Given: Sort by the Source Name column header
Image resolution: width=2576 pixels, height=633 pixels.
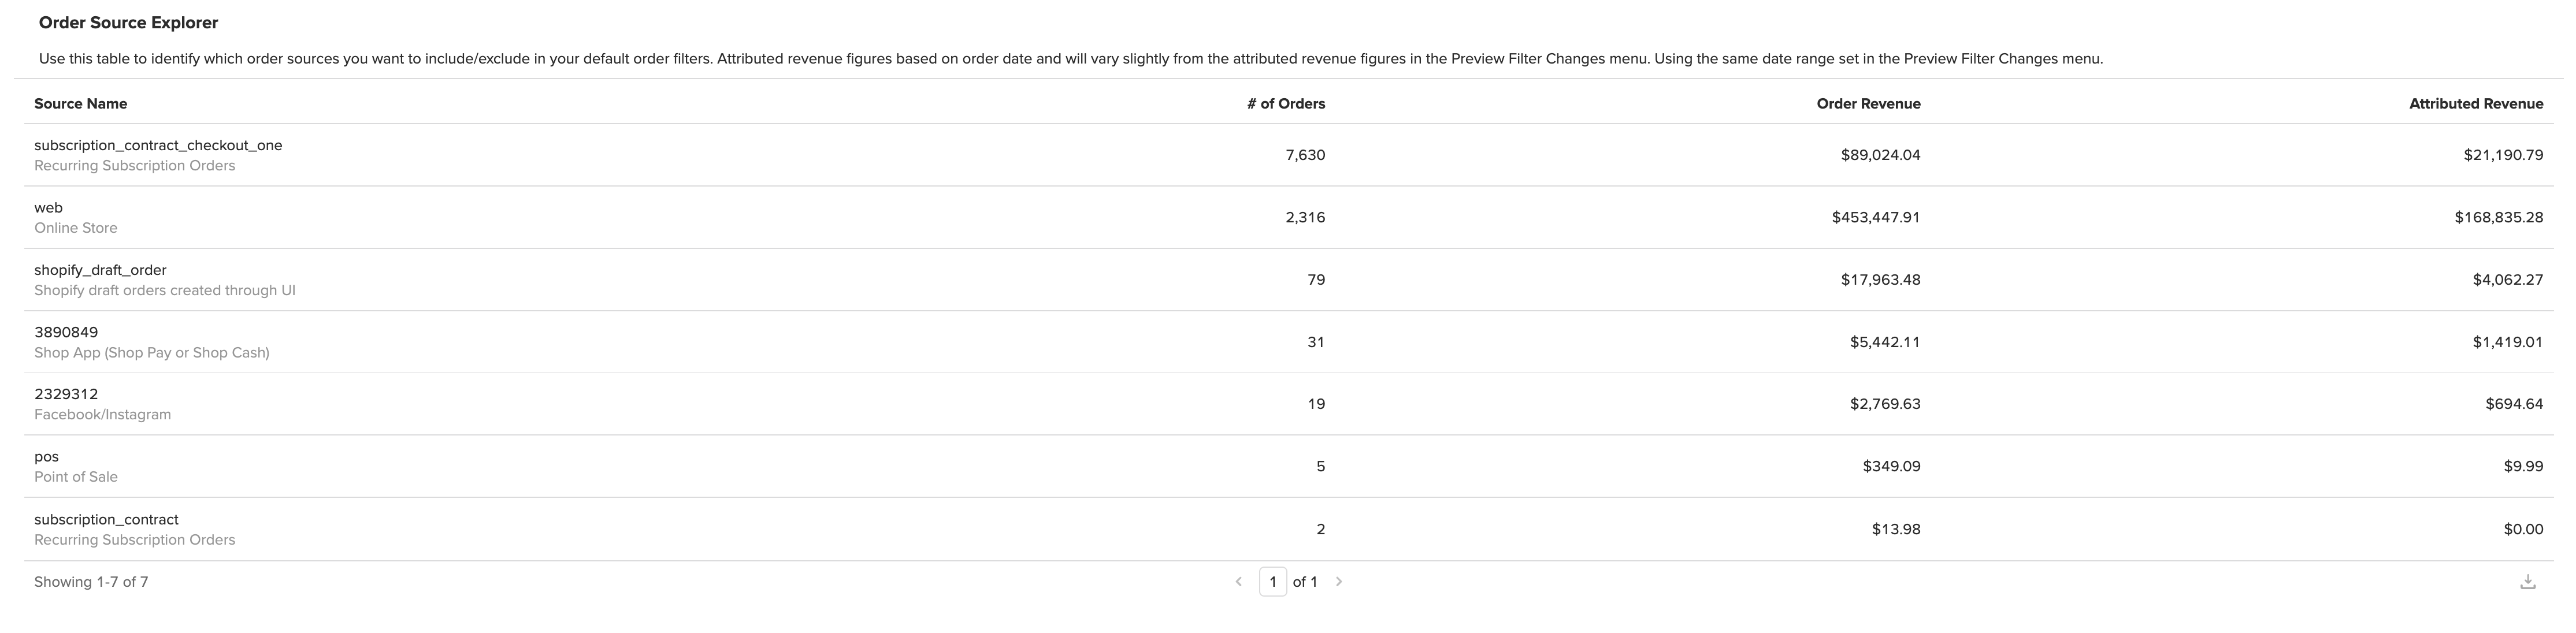Looking at the screenshot, I should pos(81,104).
